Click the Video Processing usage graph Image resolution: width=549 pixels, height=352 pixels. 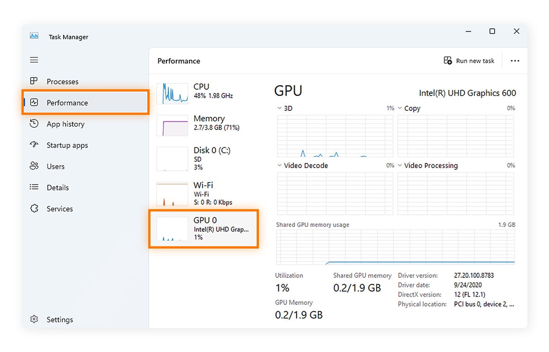coord(456,194)
